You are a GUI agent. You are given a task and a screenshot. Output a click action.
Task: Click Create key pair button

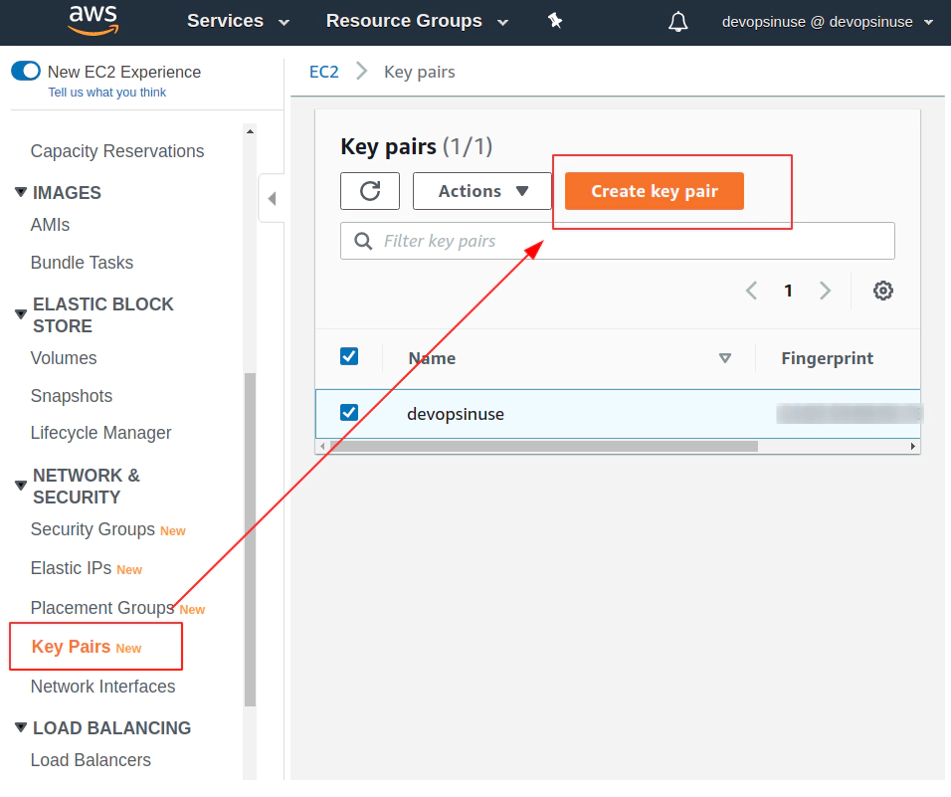tap(655, 191)
